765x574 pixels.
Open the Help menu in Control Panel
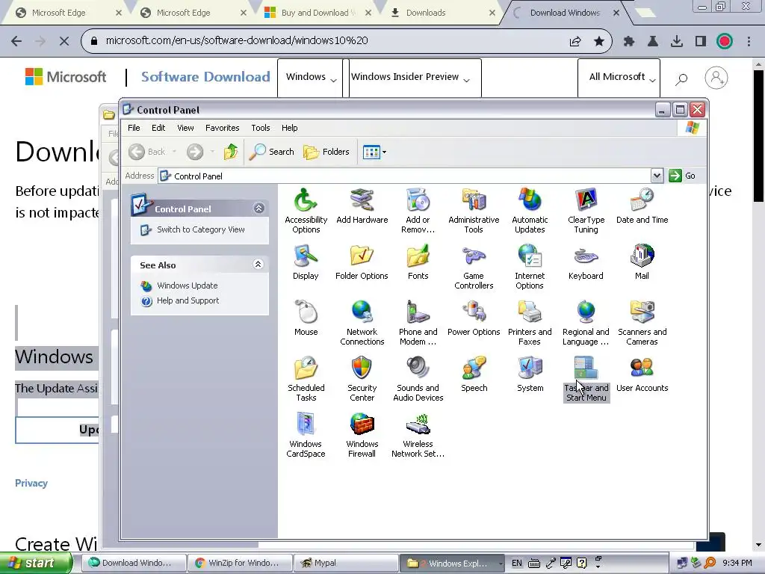click(x=289, y=128)
